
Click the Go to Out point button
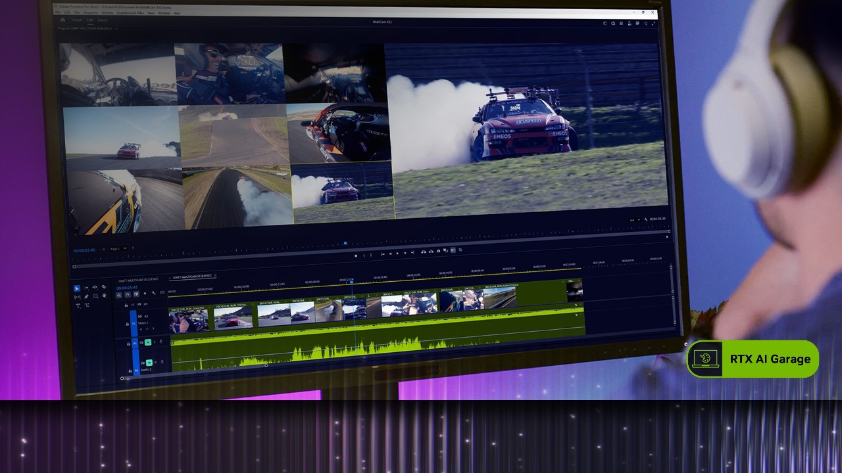point(412,252)
